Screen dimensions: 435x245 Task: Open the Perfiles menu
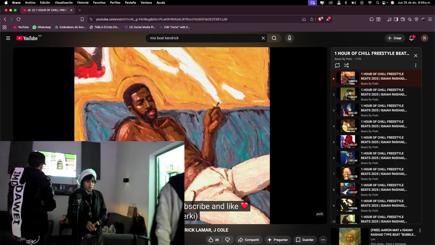pos(115,2)
